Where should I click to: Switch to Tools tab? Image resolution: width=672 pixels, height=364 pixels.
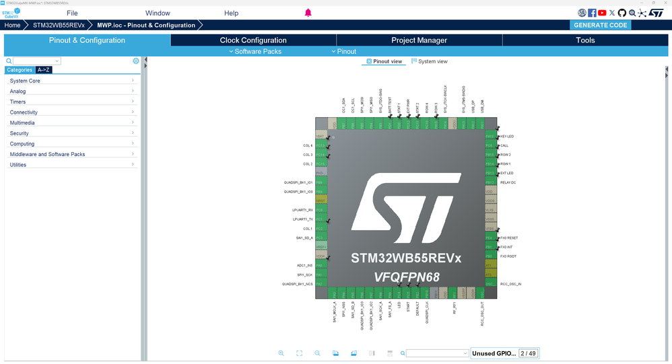[x=585, y=40]
